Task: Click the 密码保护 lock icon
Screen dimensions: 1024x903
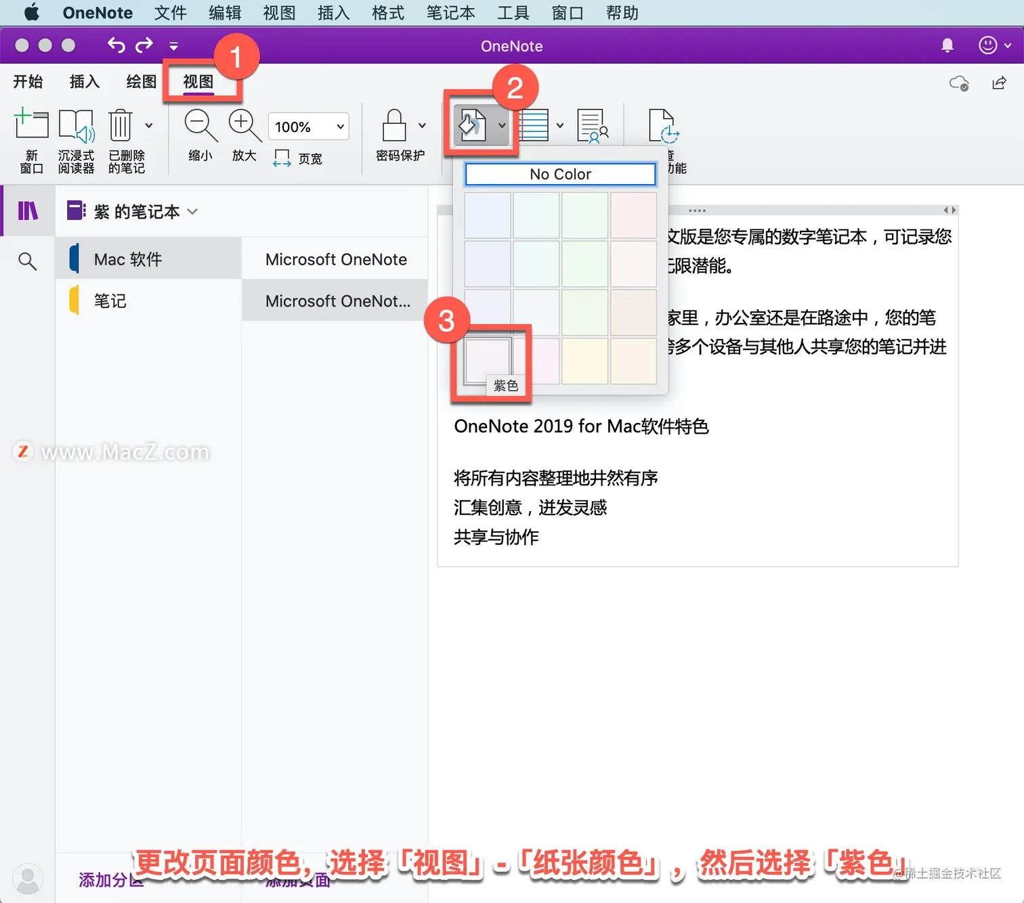Action: click(394, 126)
